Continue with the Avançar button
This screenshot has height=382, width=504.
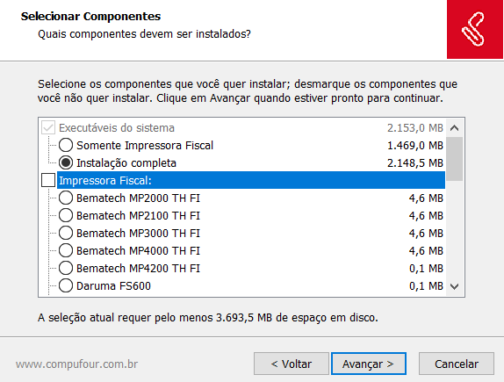pyautogui.click(x=369, y=364)
